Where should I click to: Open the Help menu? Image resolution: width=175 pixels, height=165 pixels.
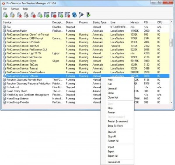(25, 9)
